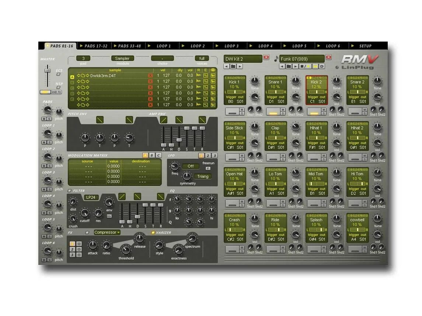Switch to the PADS 33-48 tab

coord(127,46)
